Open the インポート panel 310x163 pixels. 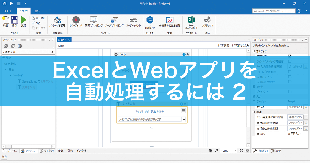click(82, 151)
